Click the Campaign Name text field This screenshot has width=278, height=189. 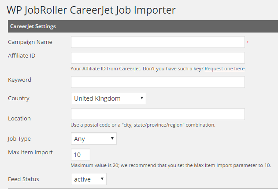pyautogui.click(x=158, y=42)
